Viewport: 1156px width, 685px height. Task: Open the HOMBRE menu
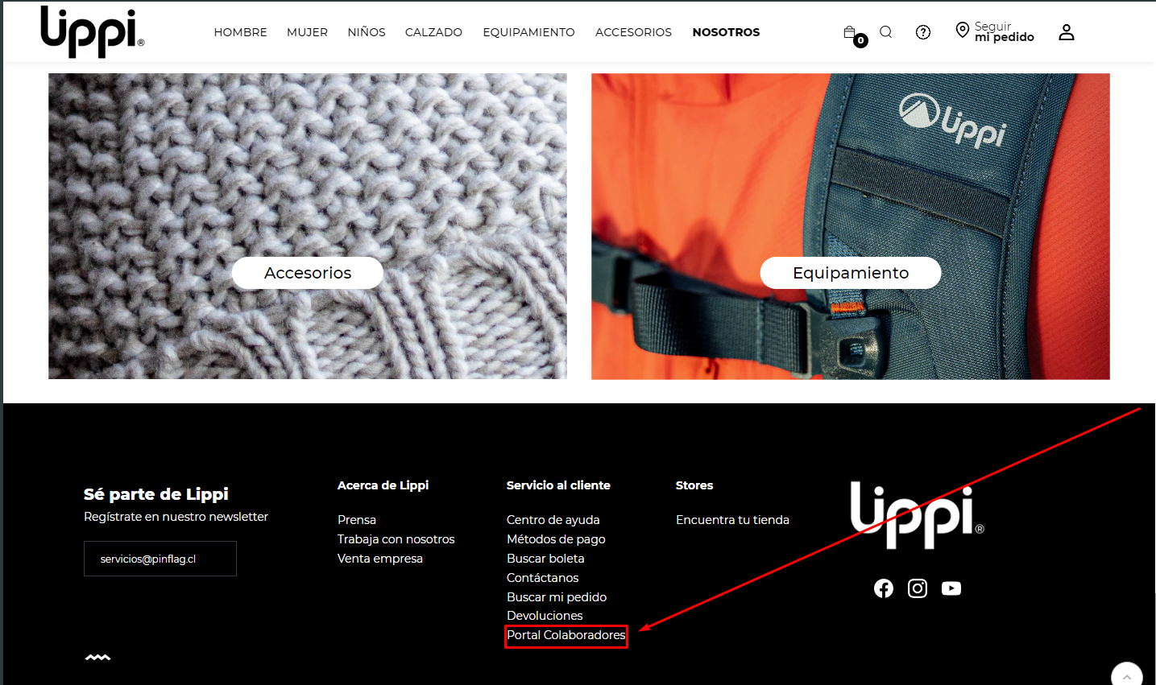pyautogui.click(x=240, y=32)
